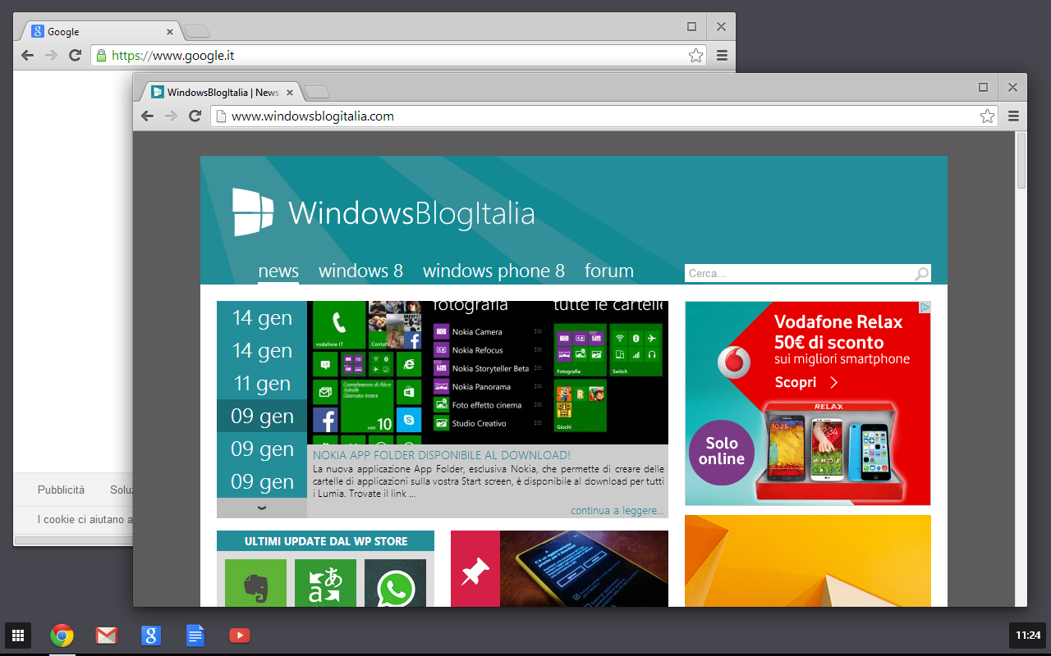Select the 11 gen date entry
Screen dimensions: 1051x656
pos(262,383)
